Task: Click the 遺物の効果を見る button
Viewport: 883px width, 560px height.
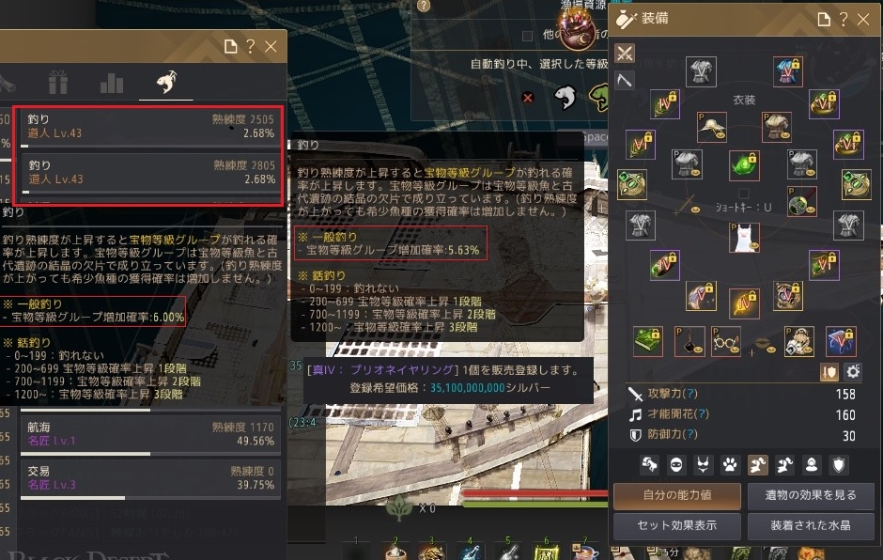Action: pyautogui.click(x=811, y=496)
